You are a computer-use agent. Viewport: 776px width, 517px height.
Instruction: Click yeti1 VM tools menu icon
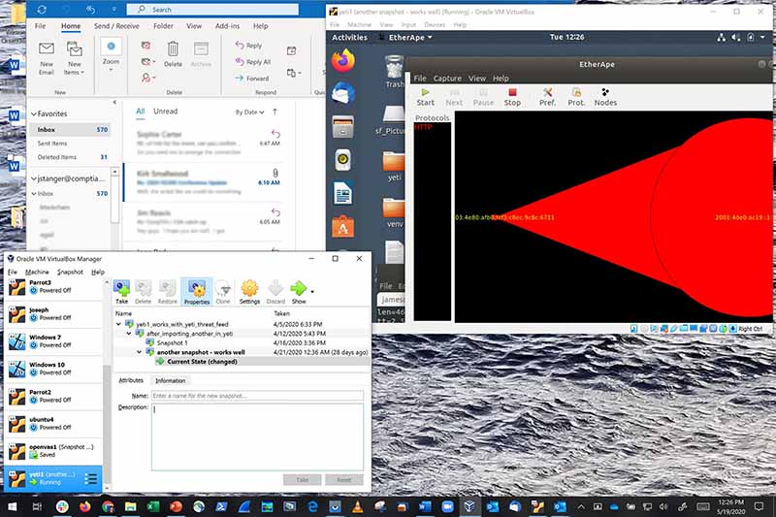(x=90, y=479)
